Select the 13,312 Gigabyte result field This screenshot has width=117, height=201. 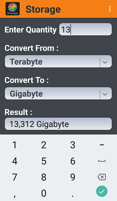[58, 124]
